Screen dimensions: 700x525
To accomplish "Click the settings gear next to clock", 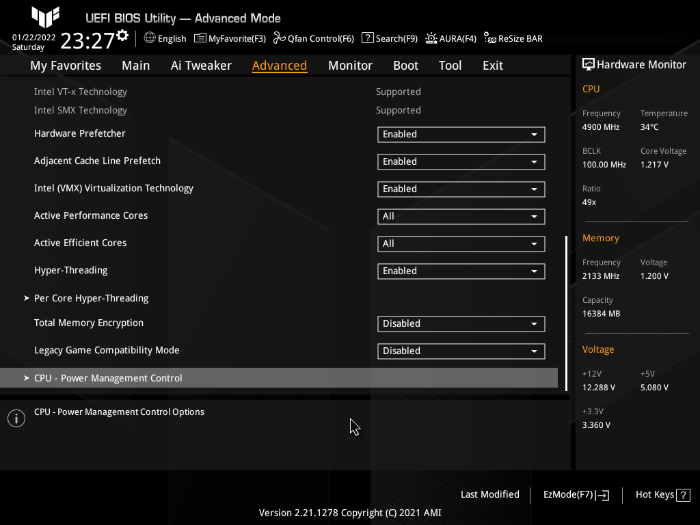I will pos(122,36).
